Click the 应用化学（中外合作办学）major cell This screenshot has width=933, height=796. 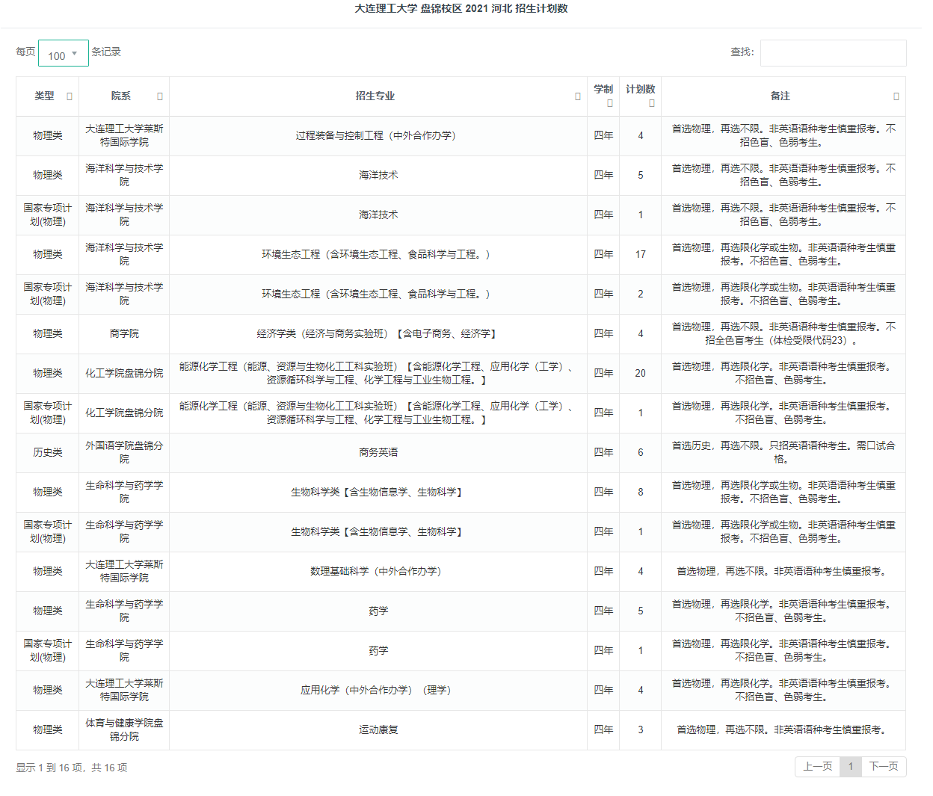click(x=378, y=691)
